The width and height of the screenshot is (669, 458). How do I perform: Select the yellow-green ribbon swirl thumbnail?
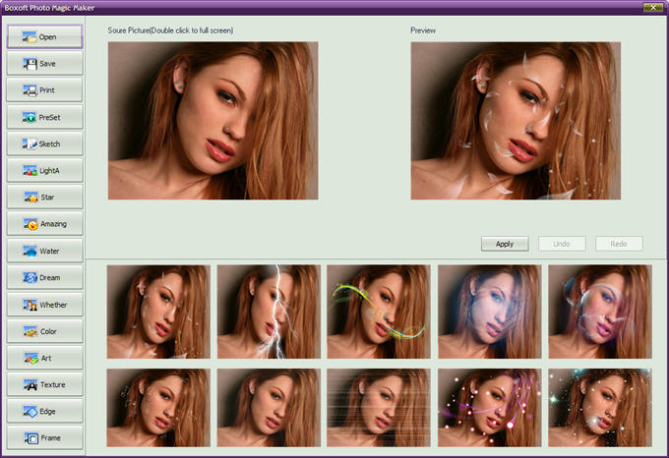pyautogui.click(x=379, y=312)
